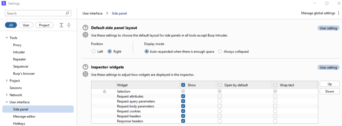Enable Open by default for Request headers

(x=220, y=116)
